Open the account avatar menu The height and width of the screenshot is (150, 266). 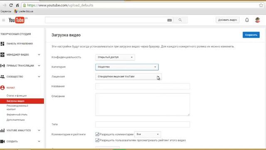pyautogui.click(x=258, y=20)
